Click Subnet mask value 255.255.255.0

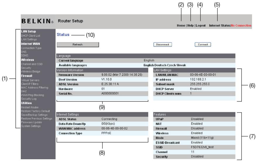point(200,84)
